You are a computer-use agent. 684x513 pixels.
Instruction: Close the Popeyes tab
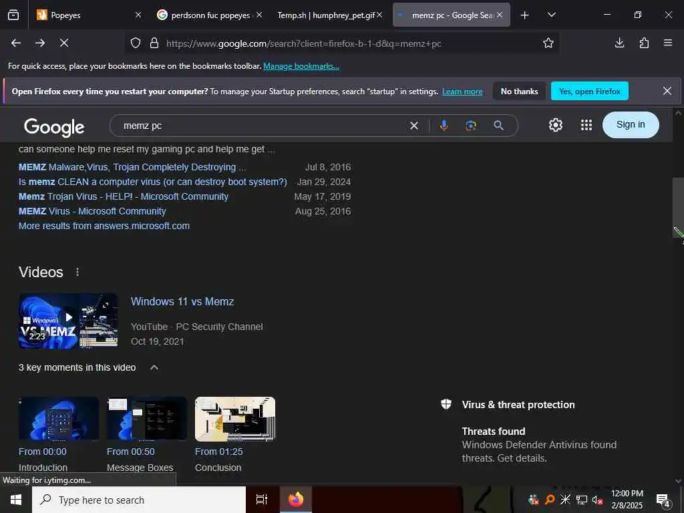pos(138,15)
